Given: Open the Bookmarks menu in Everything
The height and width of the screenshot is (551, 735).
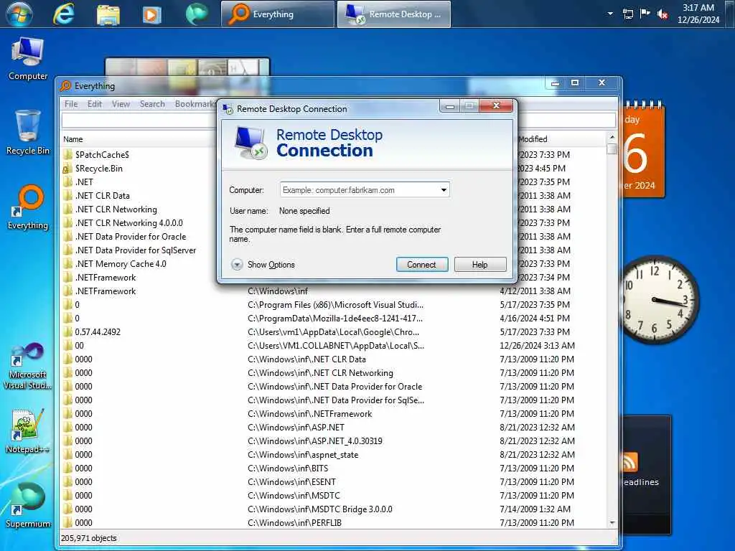Looking at the screenshot, I should click(x=194, y=104).
